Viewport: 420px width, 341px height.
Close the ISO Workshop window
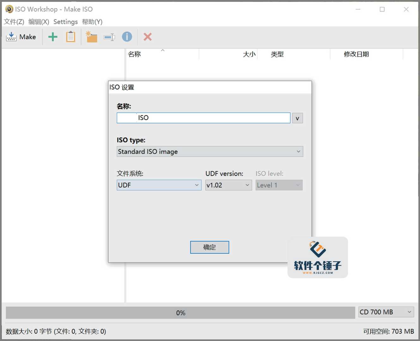[x=406, y=9]
